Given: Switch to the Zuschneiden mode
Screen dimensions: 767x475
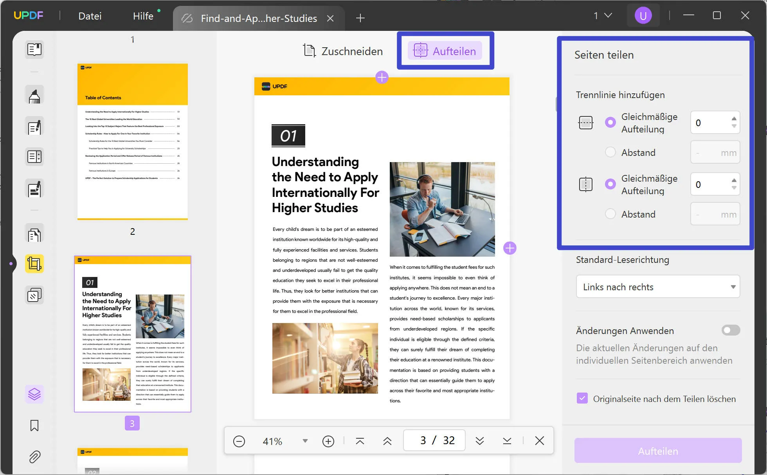Looking at the screenshot, I should click(343, 51).
